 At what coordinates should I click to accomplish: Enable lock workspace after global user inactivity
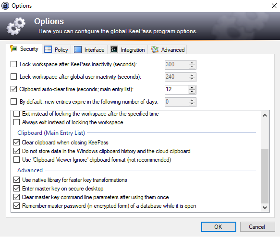[14, 77]
